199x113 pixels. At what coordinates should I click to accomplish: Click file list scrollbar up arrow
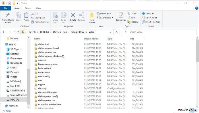click(x=197, y=38)
